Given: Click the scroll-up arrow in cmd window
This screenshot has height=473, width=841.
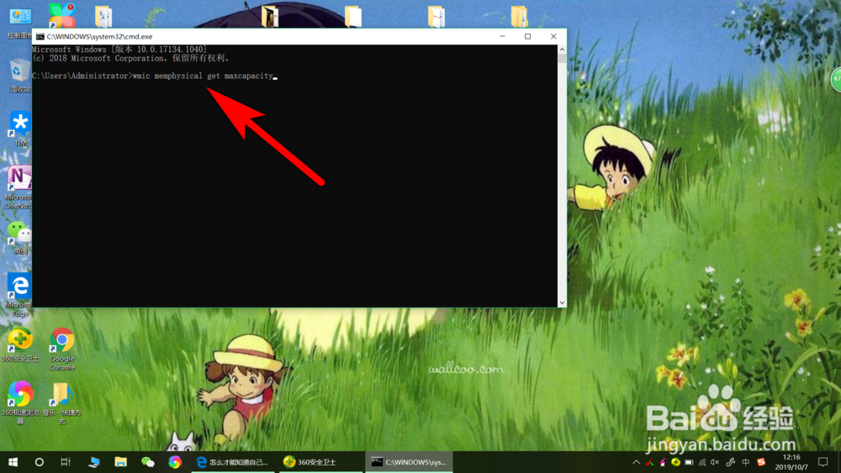Looking at the screenshot, I should tap(562, 50).
